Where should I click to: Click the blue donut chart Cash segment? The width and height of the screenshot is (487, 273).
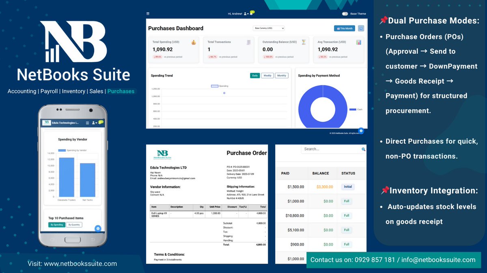[x=304, y=109]
